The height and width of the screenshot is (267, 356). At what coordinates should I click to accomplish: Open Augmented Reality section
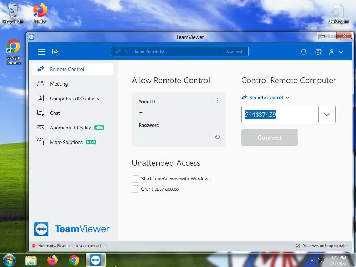(72, 127)
